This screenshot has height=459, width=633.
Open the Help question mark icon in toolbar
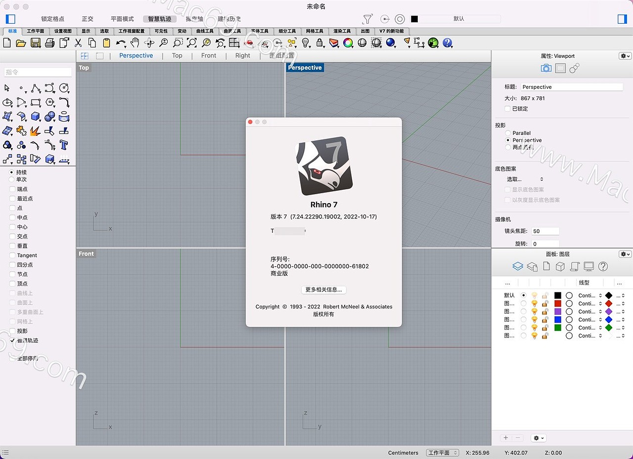pos(447,43)
